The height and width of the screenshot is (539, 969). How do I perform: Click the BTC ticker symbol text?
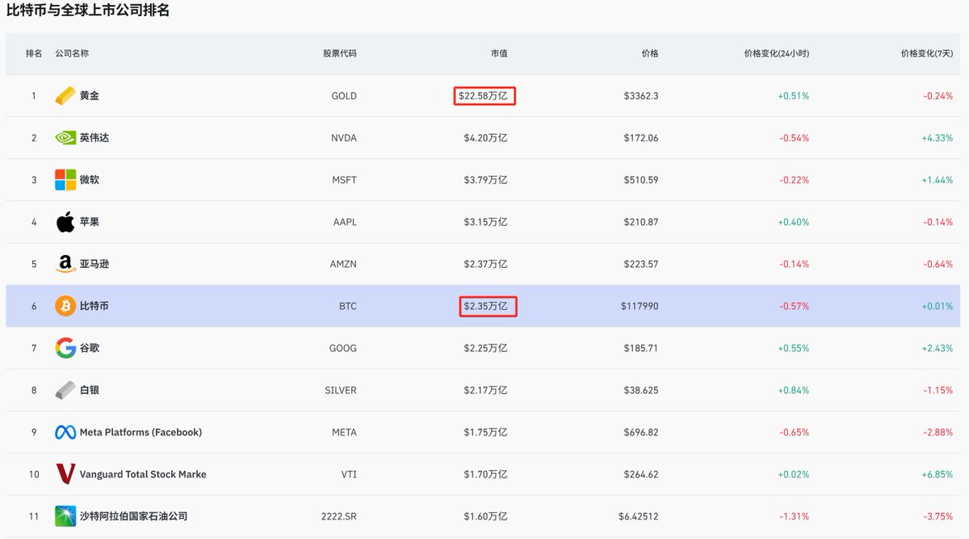[346, 306]
